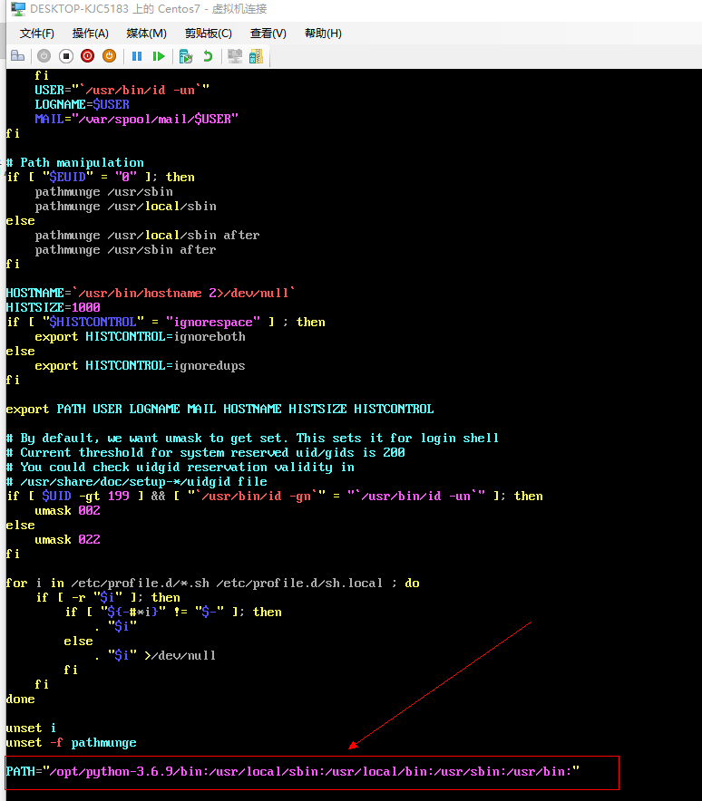Open the 帮助(H) menu
The height and width of the screenshot is (801, 702).
click(323, 34)
